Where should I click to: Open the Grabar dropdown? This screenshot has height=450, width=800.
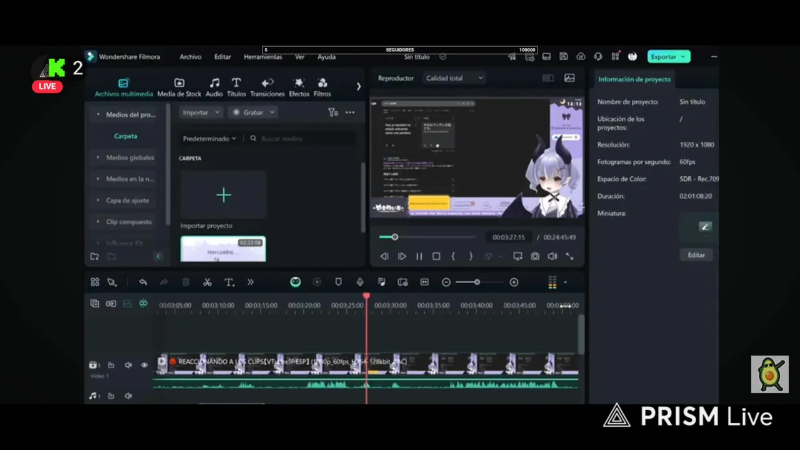(253, 112)
